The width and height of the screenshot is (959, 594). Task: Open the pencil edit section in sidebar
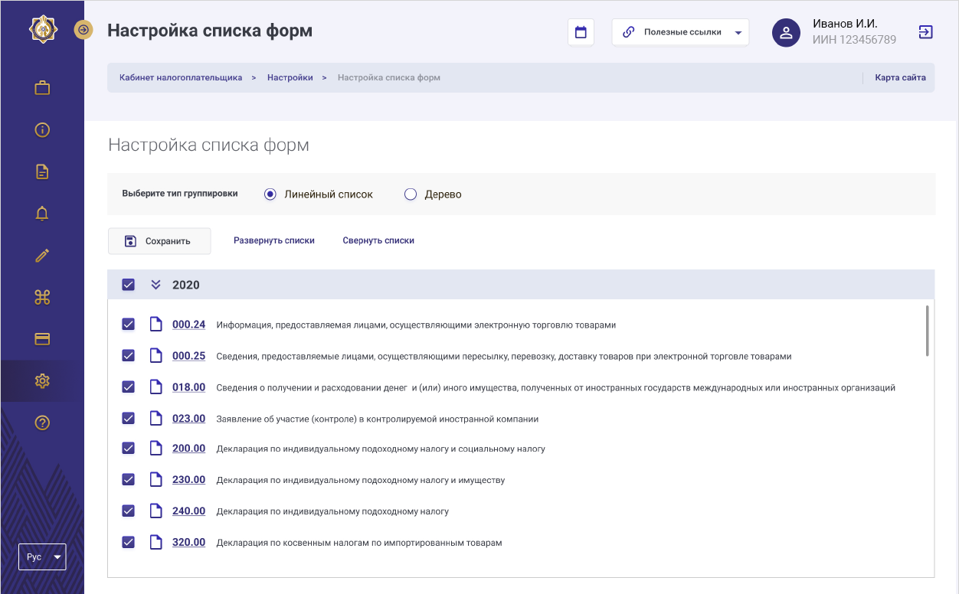42,256
